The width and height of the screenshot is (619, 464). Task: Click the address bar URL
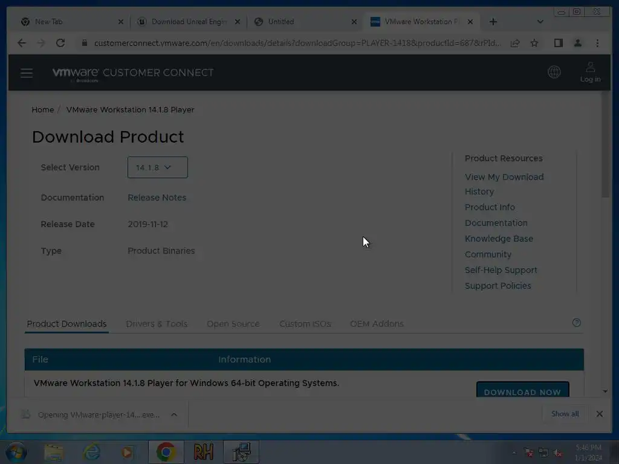297,43
